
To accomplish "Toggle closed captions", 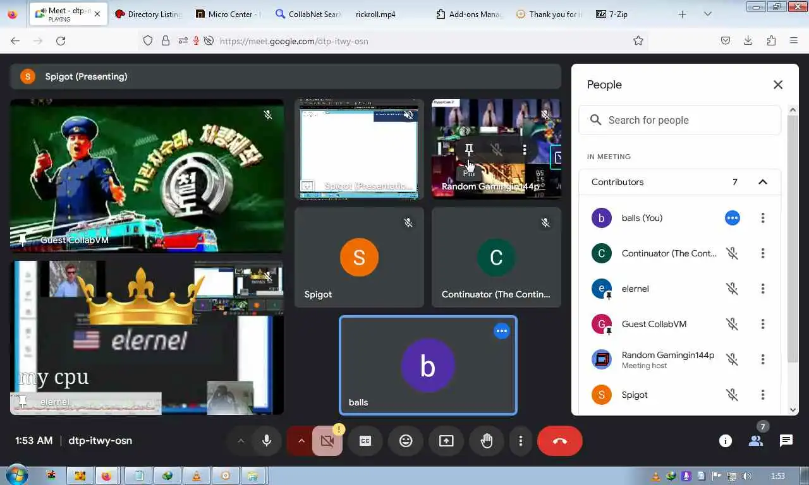I will tap(365, 441).
